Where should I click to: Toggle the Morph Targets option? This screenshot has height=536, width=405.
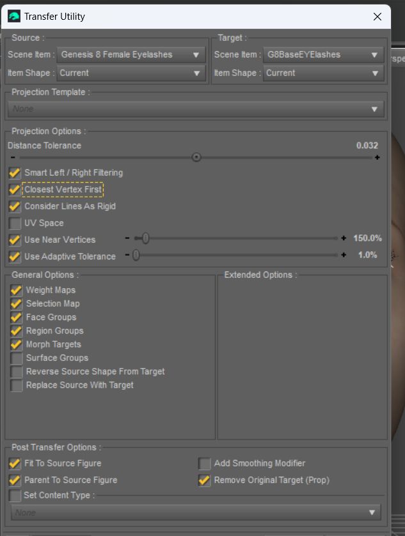tap(16, 344)
